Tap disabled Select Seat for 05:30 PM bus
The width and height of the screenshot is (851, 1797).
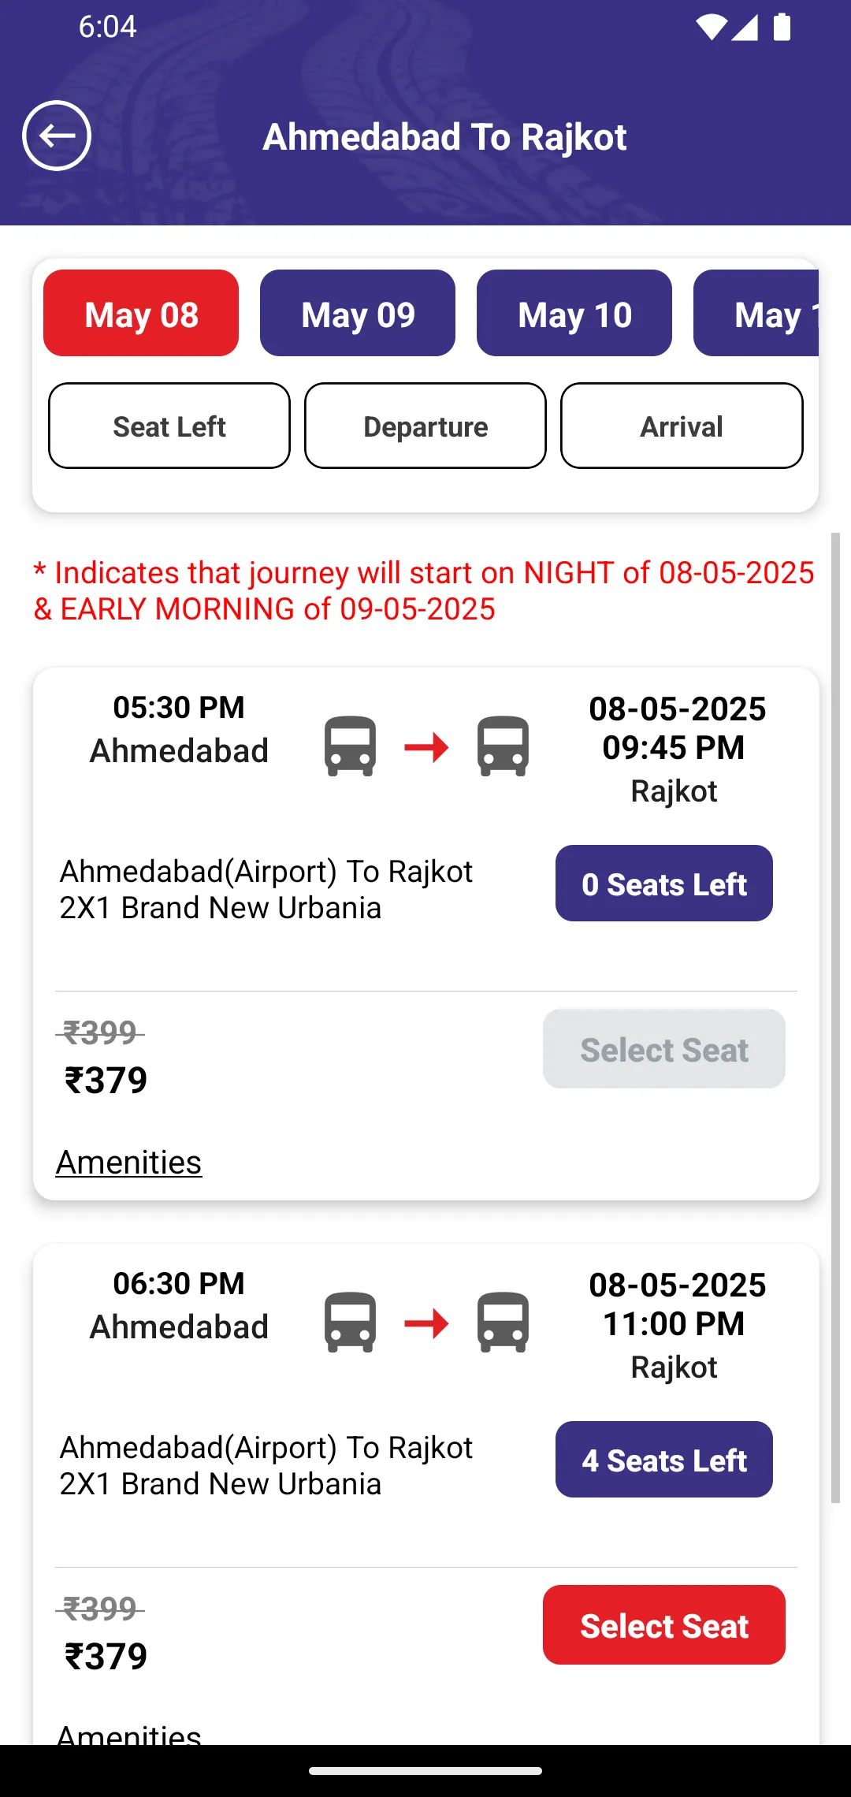(x=663, y=1049)
